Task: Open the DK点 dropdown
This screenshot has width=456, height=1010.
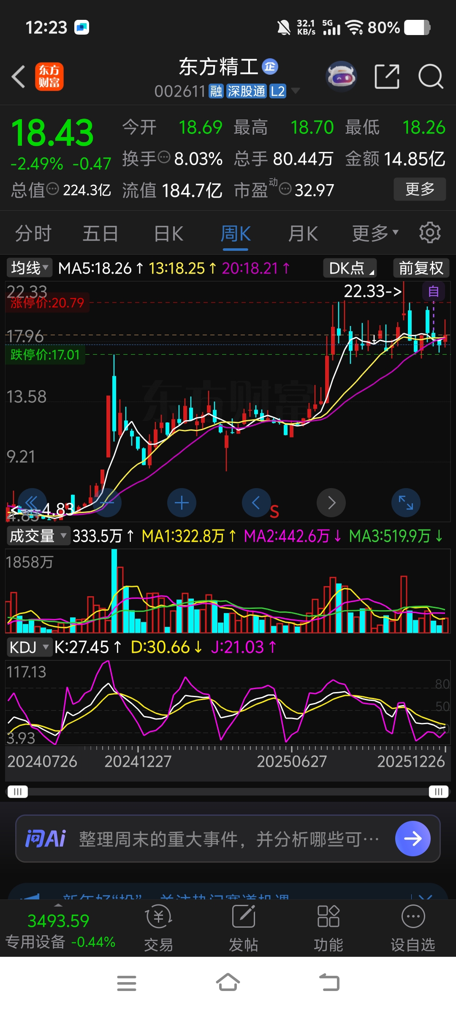Action: 350,268
